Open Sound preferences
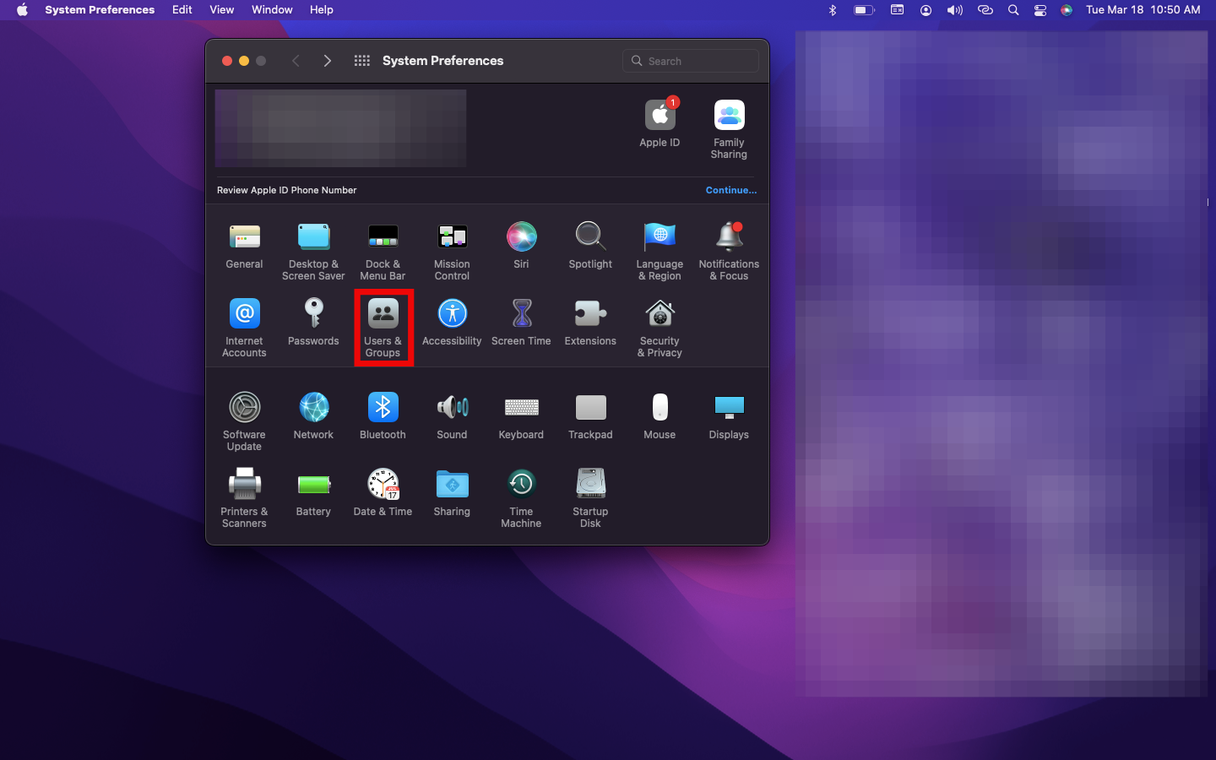Image resolution: width=1216 pixels, height=760 pixels. coord(452,415)
